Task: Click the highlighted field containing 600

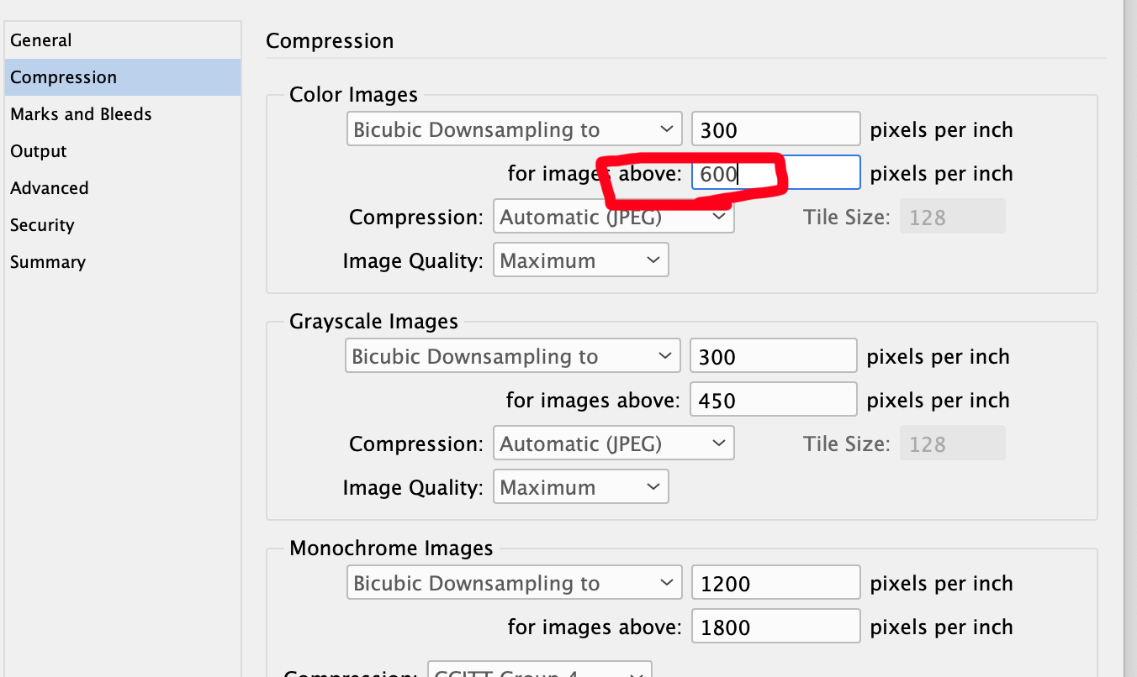Action: pos(775,172)
